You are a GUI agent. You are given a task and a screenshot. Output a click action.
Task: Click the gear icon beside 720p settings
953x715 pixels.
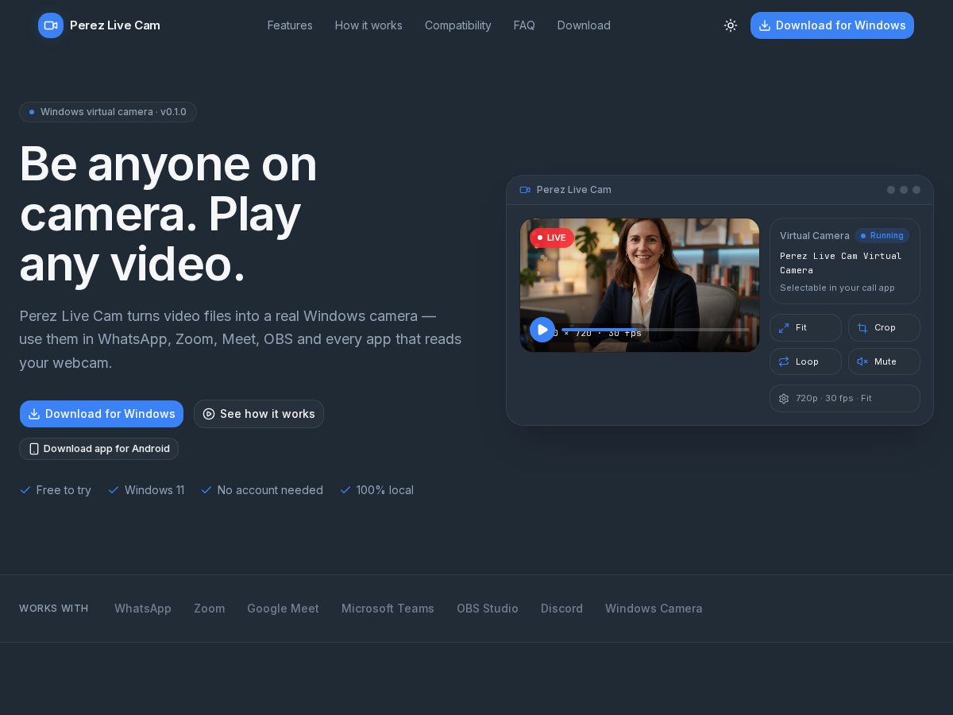point(784,399)
